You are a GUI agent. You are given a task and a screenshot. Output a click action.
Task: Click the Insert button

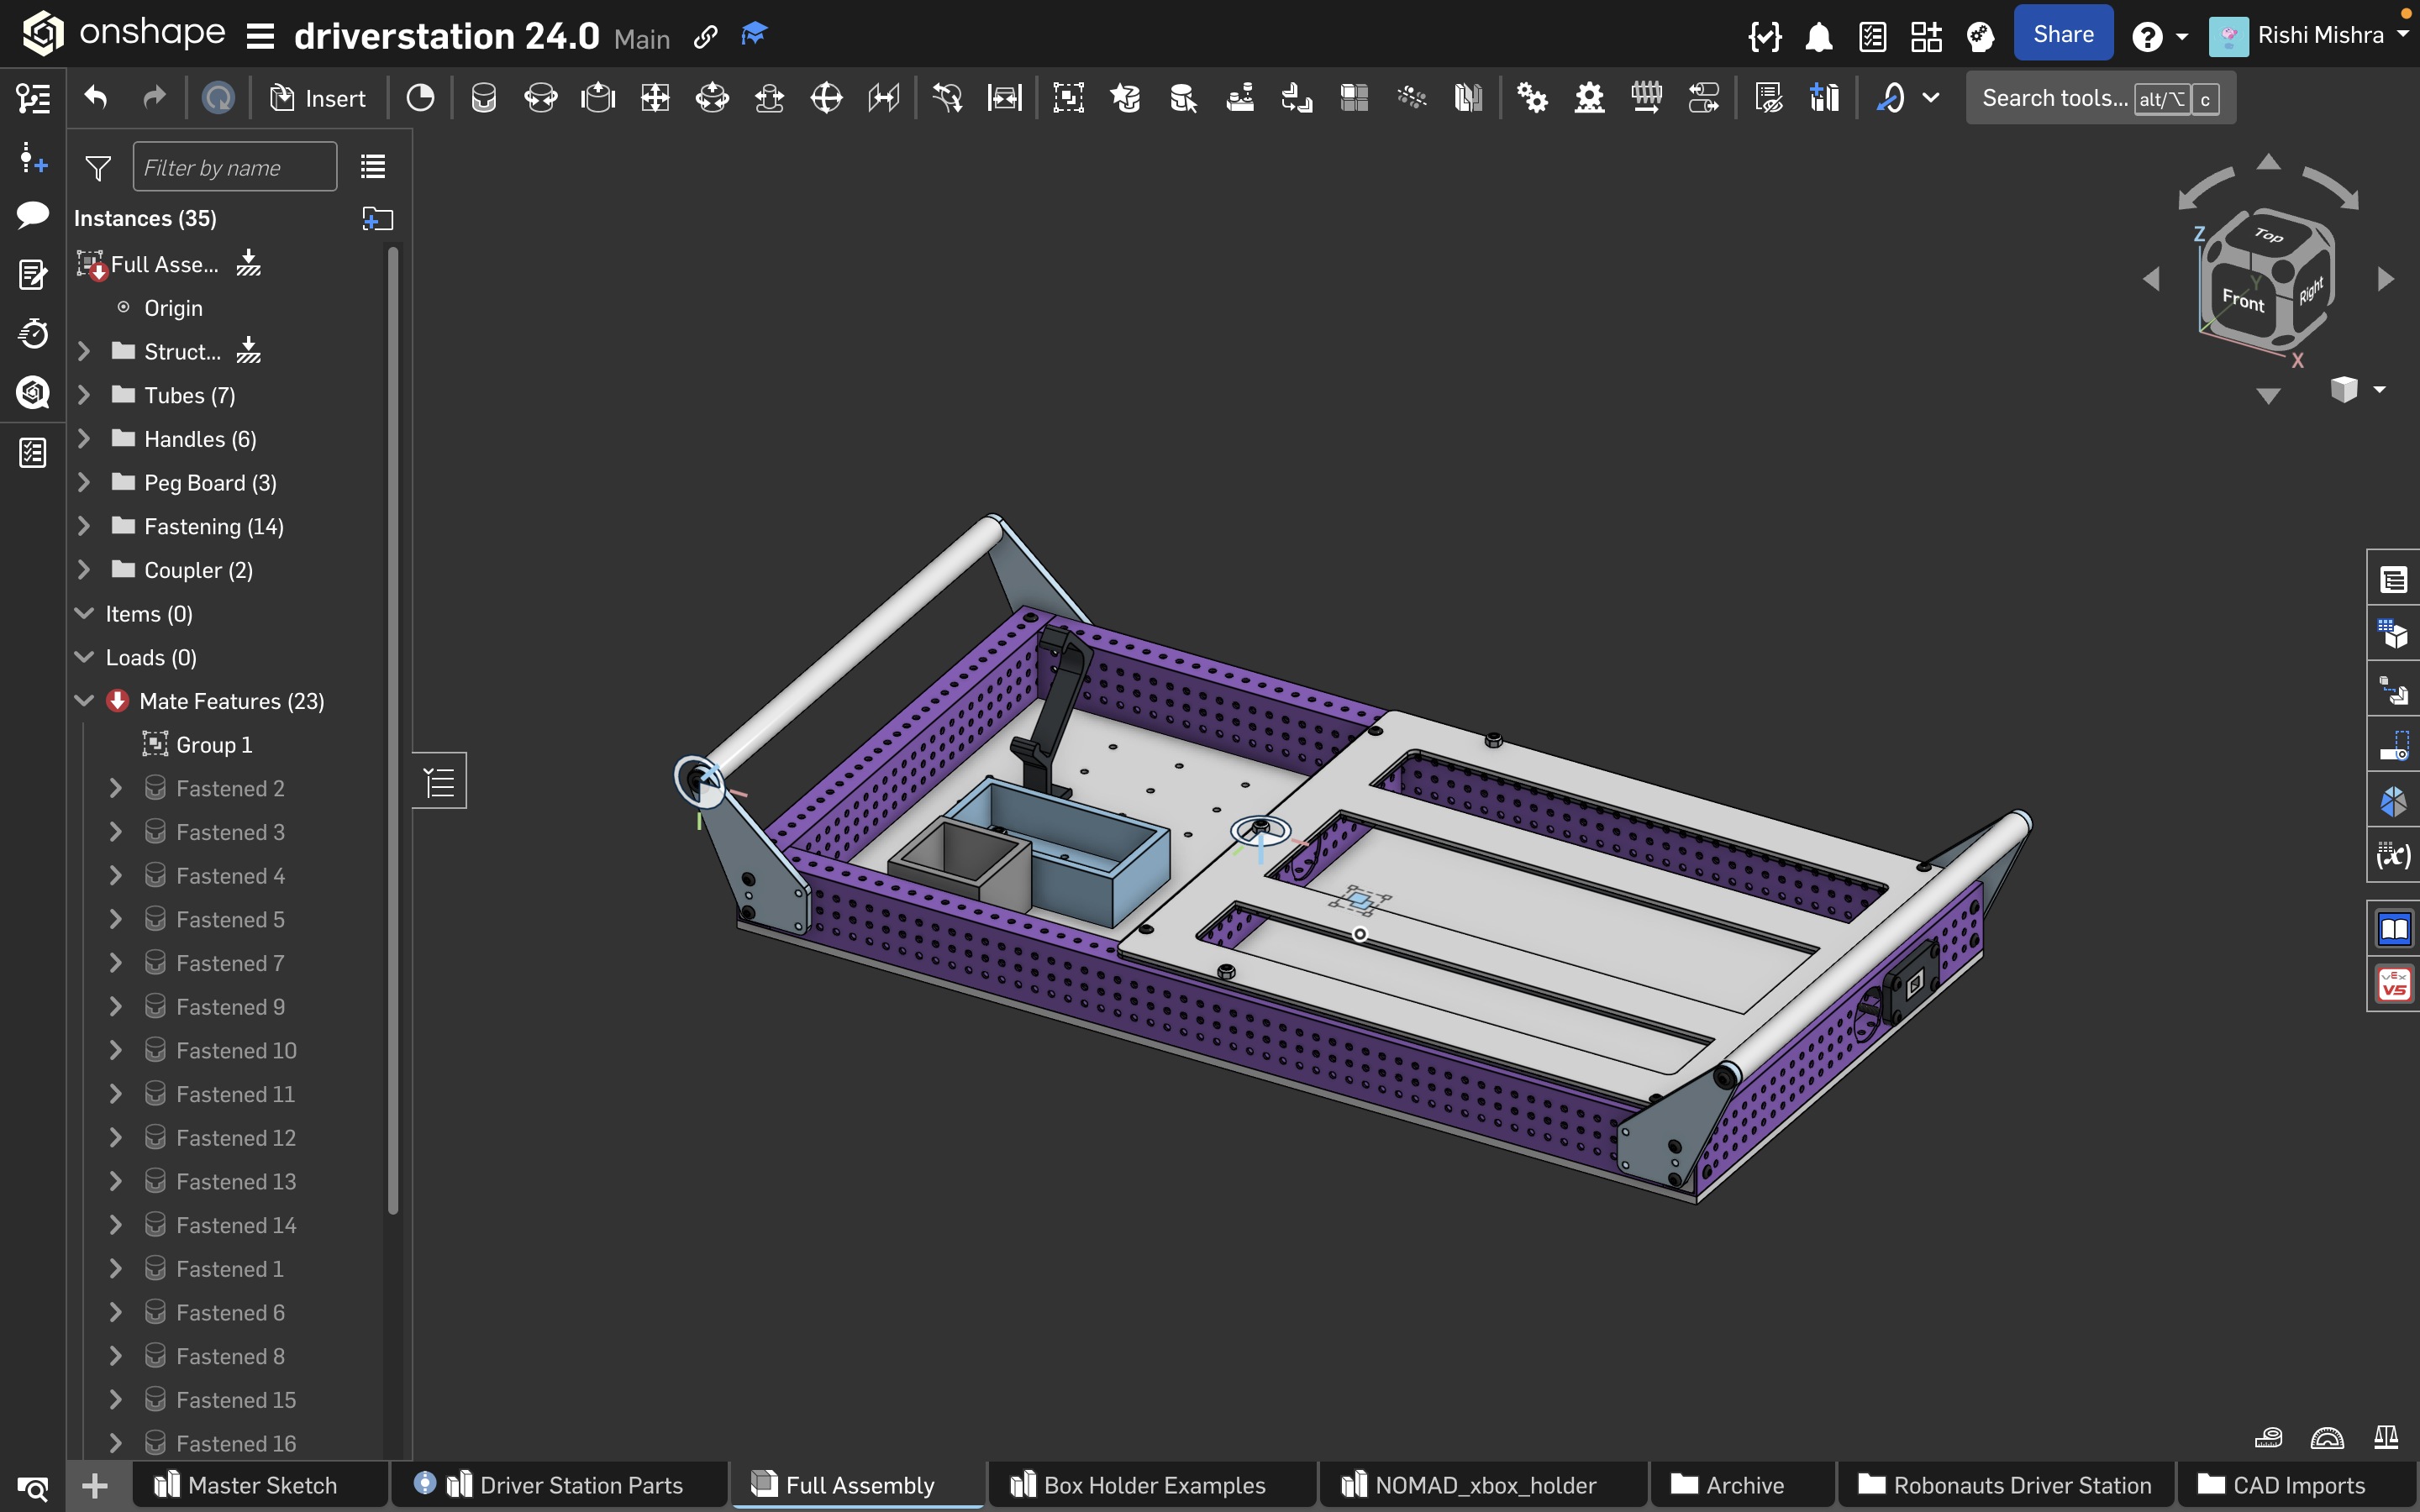(x=318, y=98)
